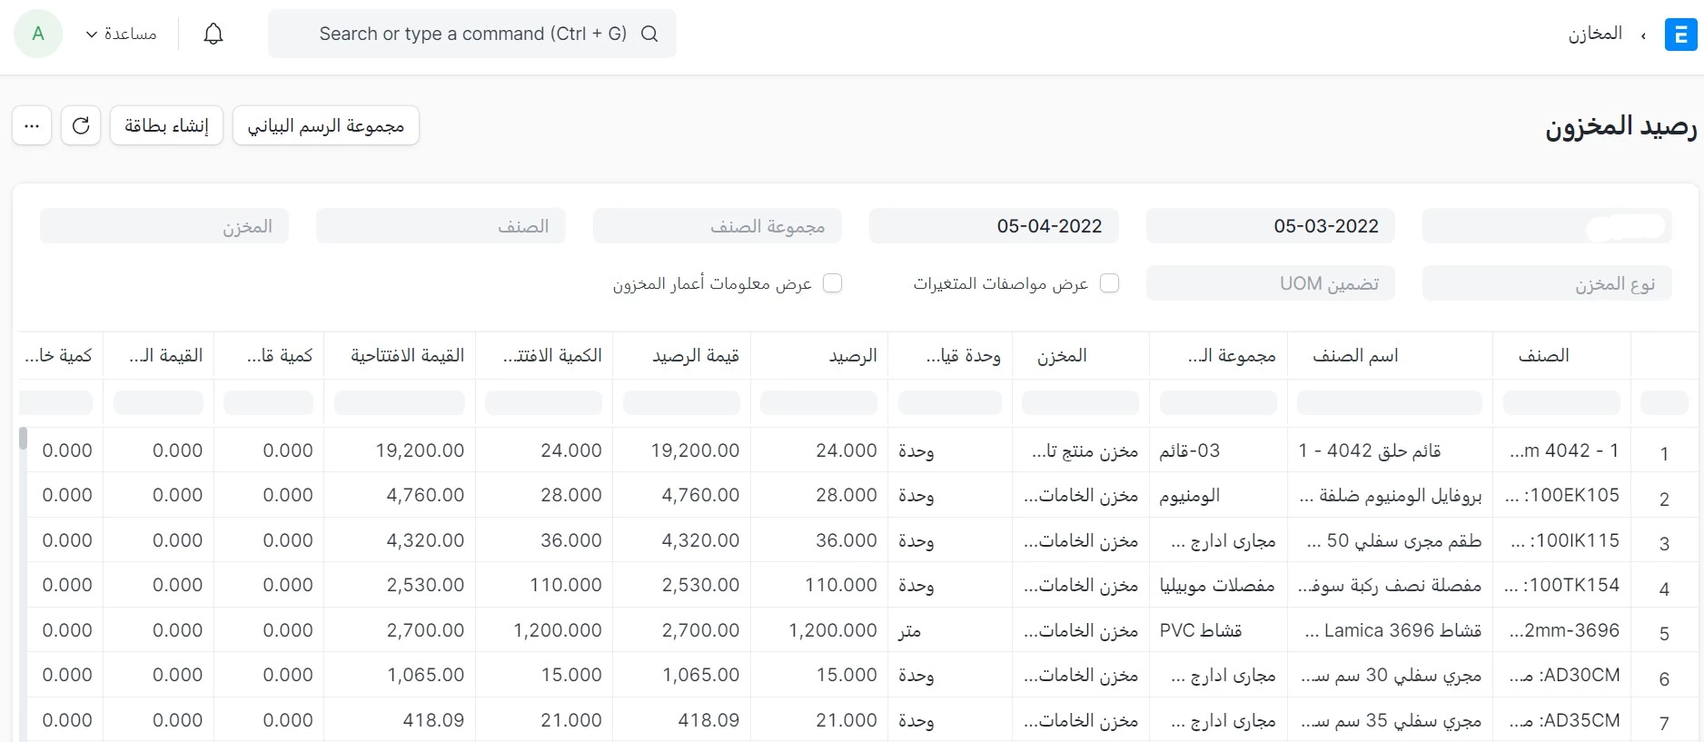Click the vertical table scrollbar
Image resolution: width=1704 pixels, height=742 pixels.
pyautogui.click(x=23, y=439)
